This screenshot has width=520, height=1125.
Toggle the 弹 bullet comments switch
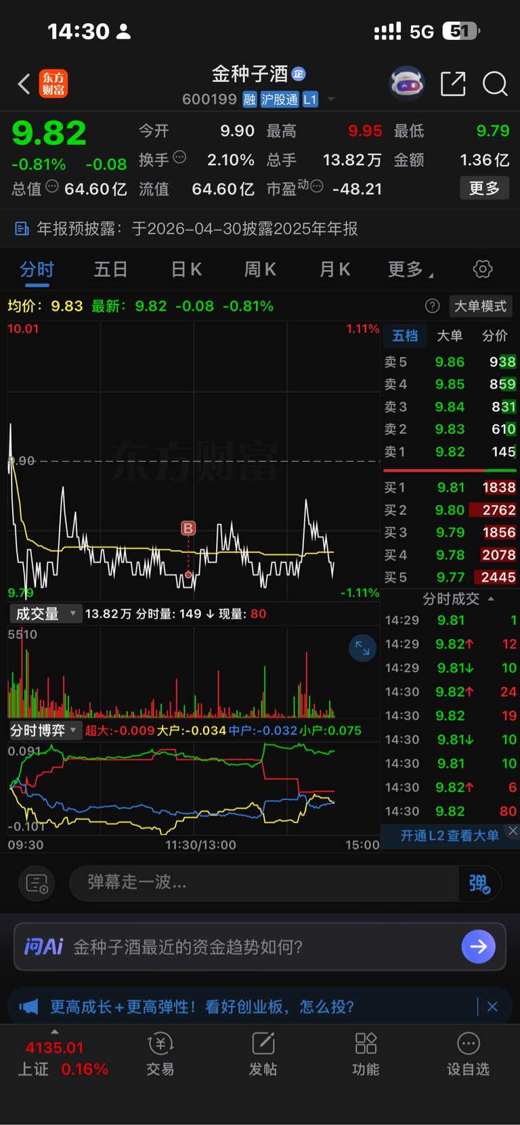[480, 883]
